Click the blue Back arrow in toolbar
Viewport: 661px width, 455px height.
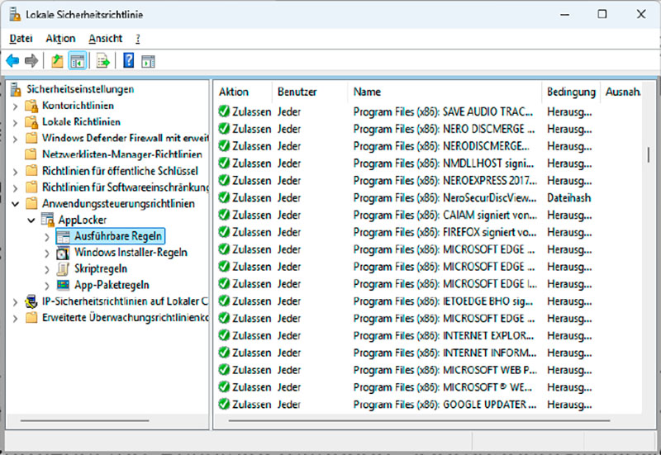click(x=12, y=60)
